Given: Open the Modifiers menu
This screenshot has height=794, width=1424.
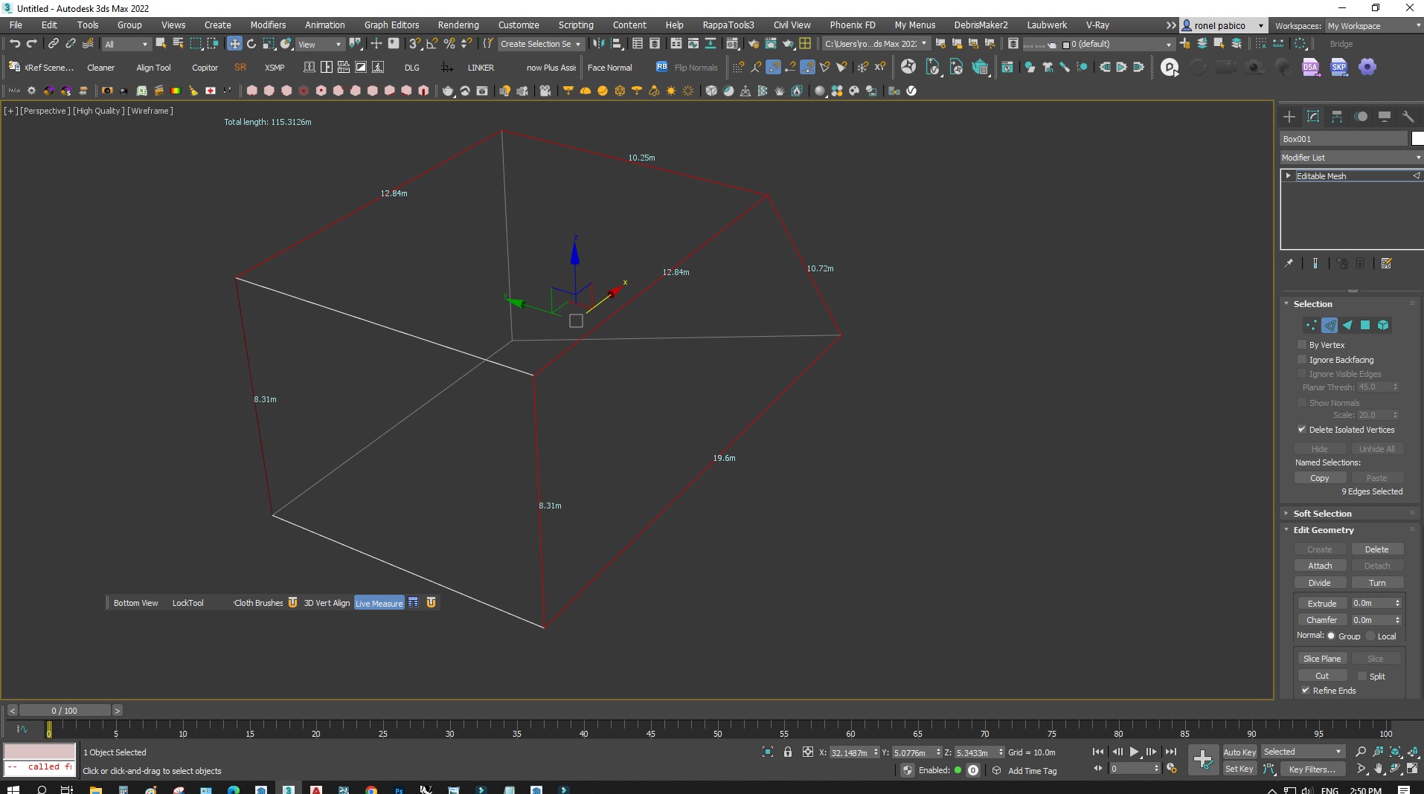Looking at the screenshot, I should pyautogui.click(x=268, y=25).
